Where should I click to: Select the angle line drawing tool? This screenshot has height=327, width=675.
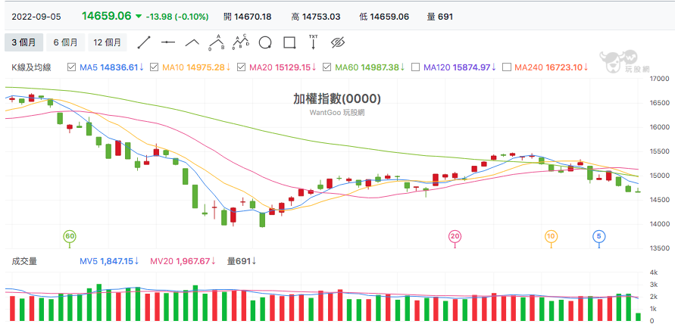[192, 42]
